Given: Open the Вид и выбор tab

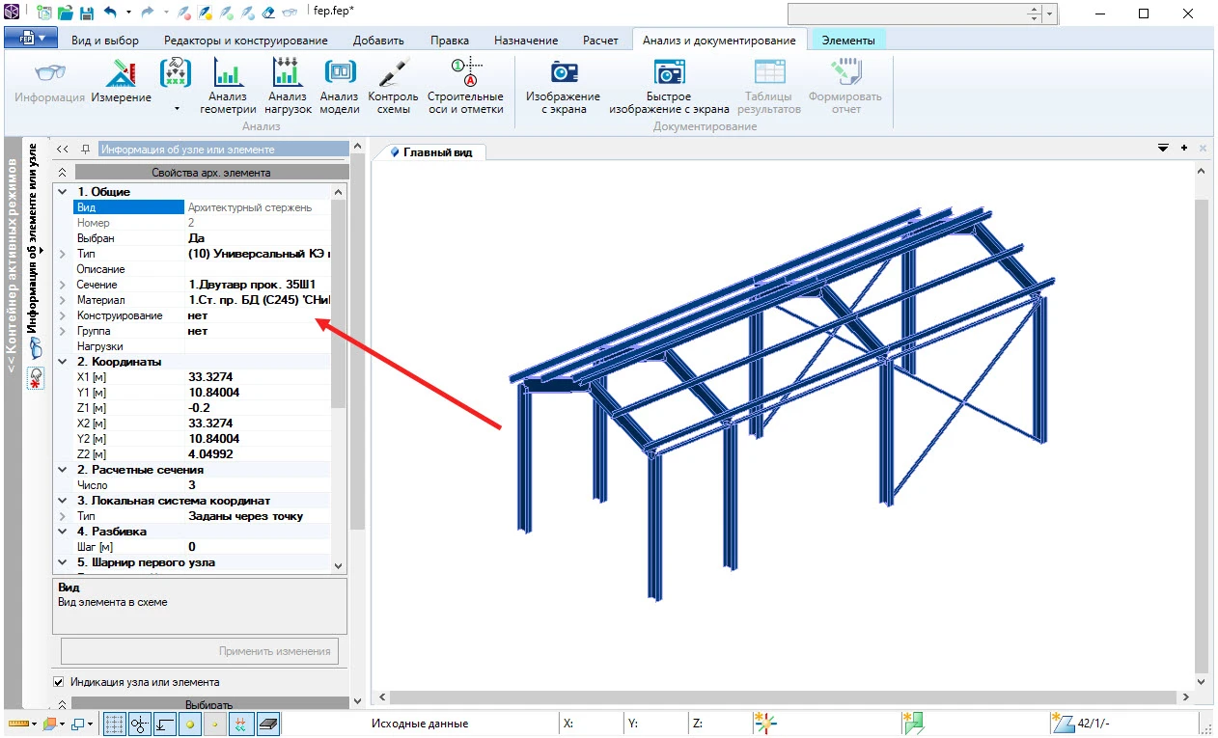Looking at the screenshot, I should 105,41.
